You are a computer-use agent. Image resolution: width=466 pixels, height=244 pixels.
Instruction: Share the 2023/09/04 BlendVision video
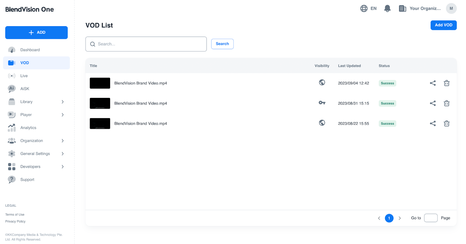[x=433, y=83]
